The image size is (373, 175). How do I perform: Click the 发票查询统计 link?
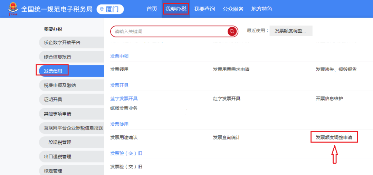point(227,137)
